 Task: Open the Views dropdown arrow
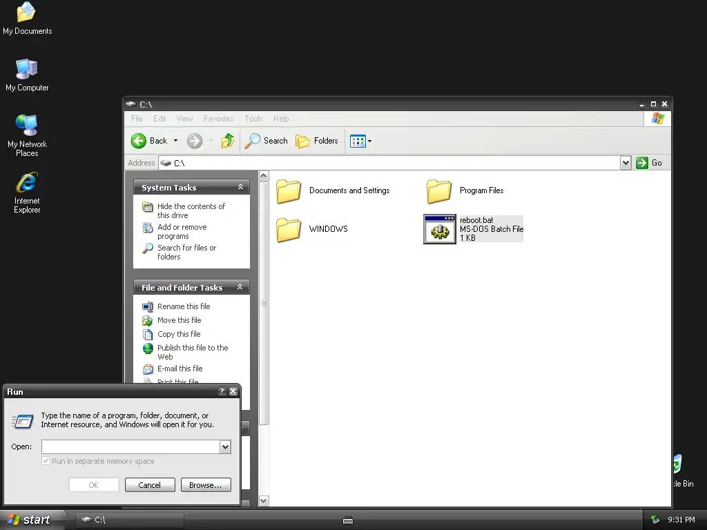[x=370, y=141]
